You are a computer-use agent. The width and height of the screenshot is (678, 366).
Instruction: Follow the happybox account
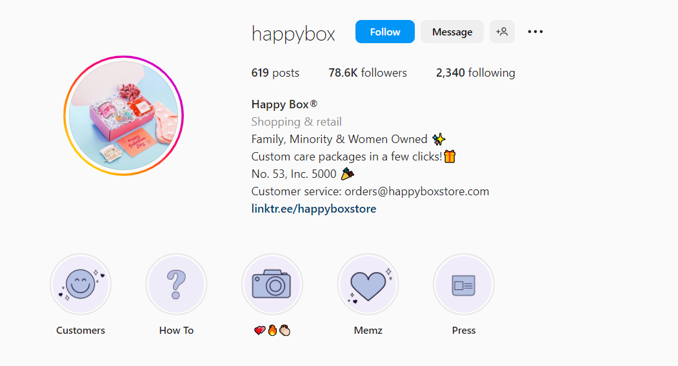[x=385, y=32]
